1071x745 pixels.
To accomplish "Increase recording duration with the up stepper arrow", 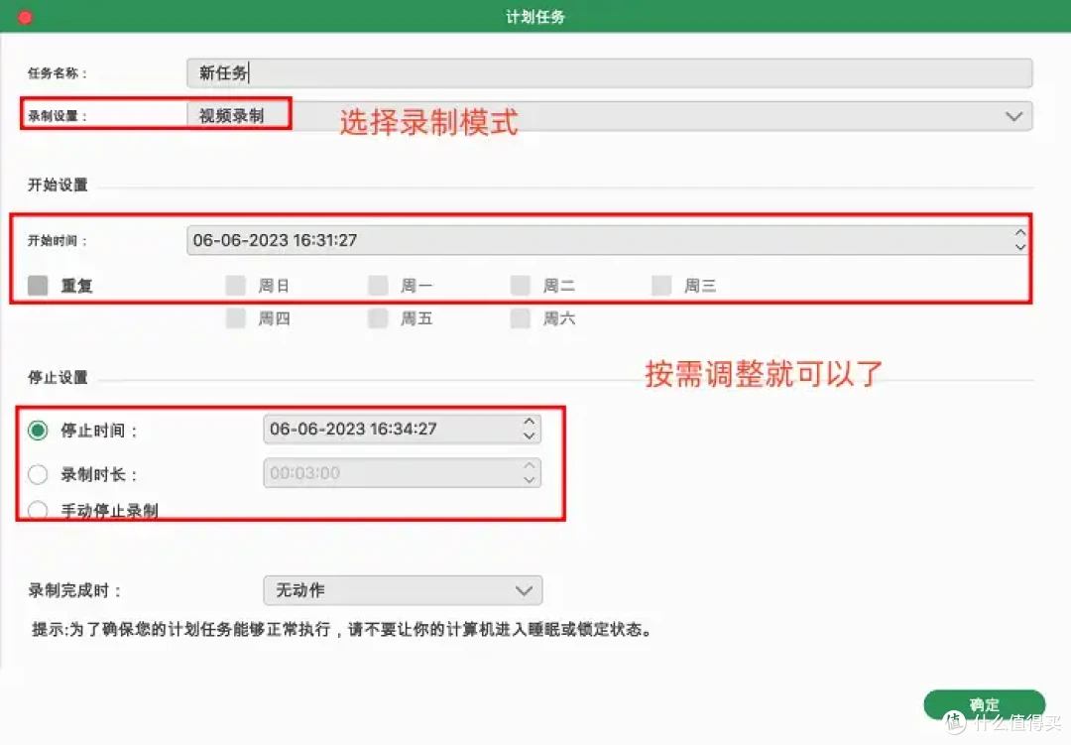I will [x=530, y=466].
